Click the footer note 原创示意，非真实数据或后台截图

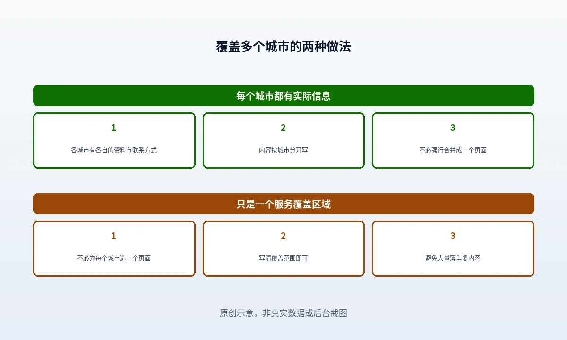(283, 313)
